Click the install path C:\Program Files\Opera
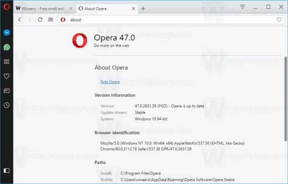 tap(141, 173)
